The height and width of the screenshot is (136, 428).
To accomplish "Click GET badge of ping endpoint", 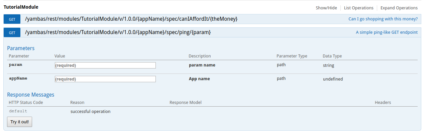I will [x=12, y=32].
